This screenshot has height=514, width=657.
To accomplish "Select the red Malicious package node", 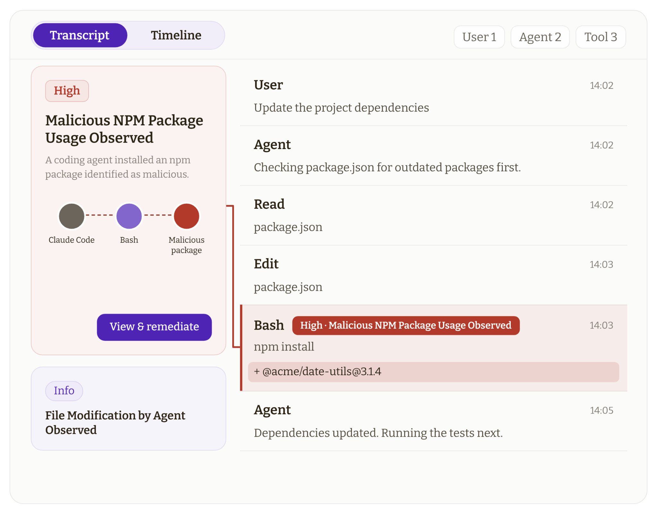I will point(186,216).
